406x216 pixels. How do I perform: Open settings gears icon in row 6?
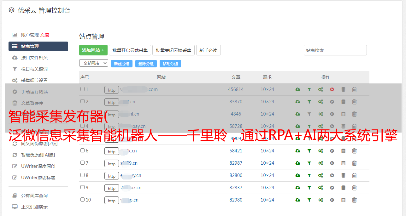point(321,151)
